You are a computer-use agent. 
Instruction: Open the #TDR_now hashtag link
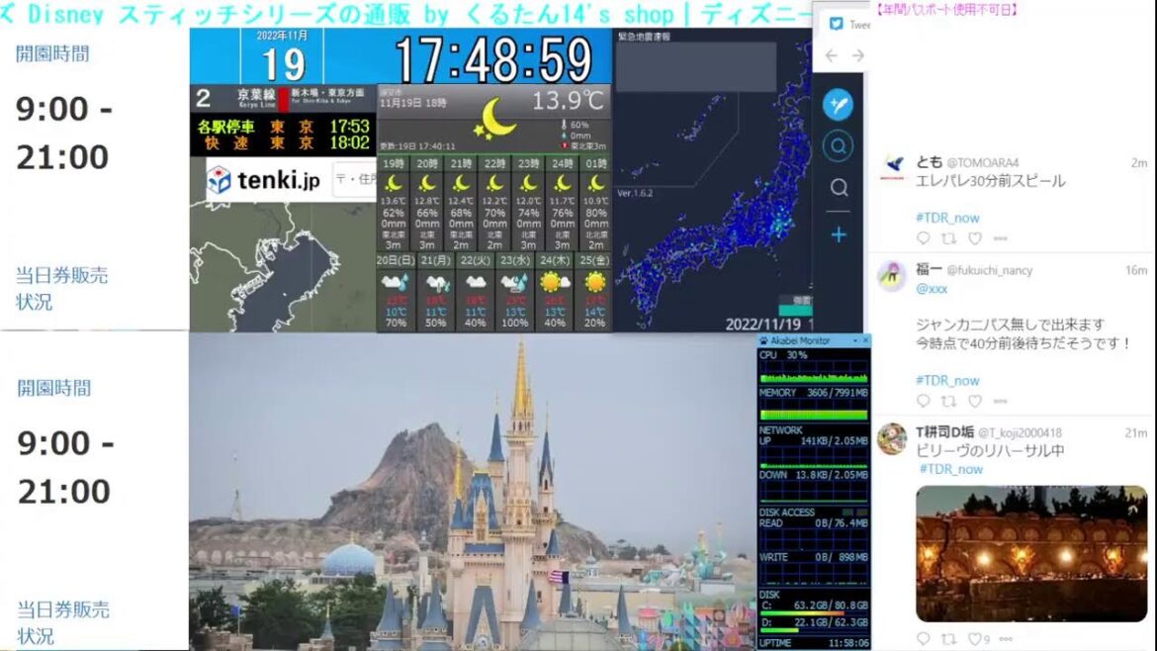tap(949, 217)
